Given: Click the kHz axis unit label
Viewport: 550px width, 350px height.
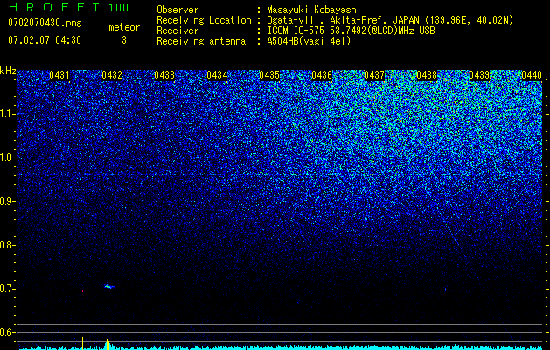Looking at the screenshot, I should [8, 71].
